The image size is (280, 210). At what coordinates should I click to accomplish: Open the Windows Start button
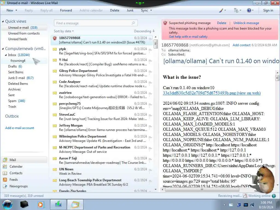click(7, 205)
